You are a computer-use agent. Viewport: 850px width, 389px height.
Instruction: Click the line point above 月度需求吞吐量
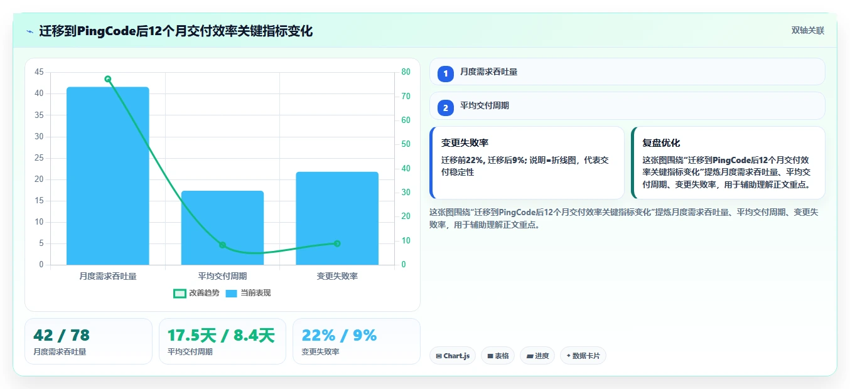(x=108, y=79)
